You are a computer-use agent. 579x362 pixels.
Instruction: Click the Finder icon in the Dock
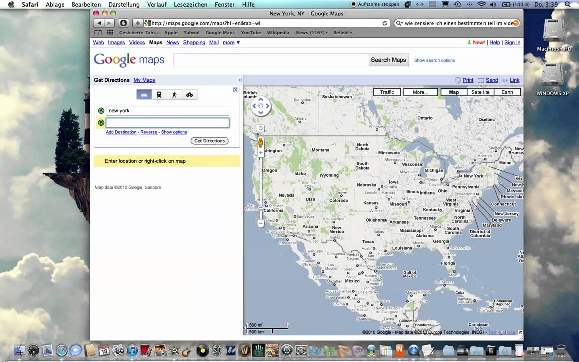point(19,350)
